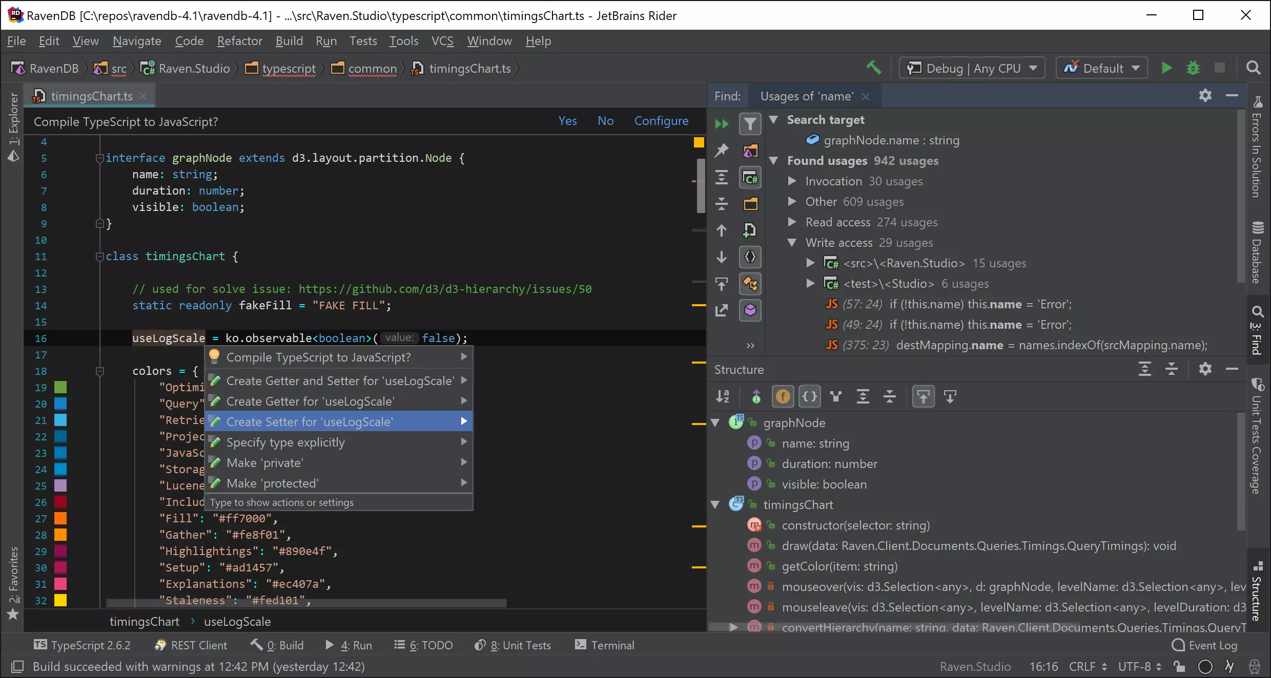Close the timingsChart.ts editor tab
Image resolution: width=1271 pixels, height=678 pixels.
(x=143, y=96)
